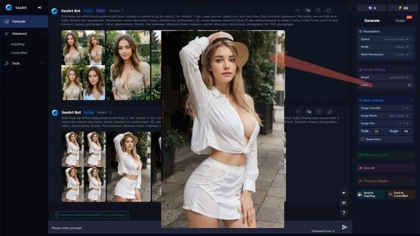Click the SeaArt logo icon

(9, 7)
